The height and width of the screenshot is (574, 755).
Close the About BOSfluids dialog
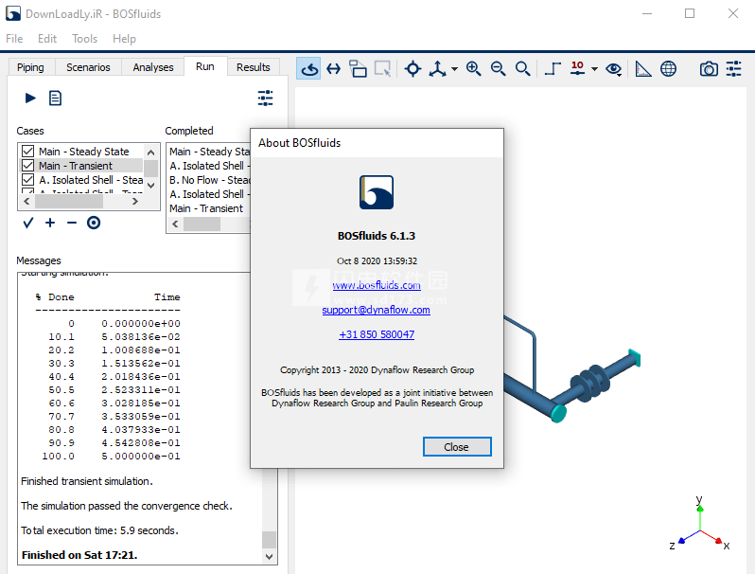point(457,447)
